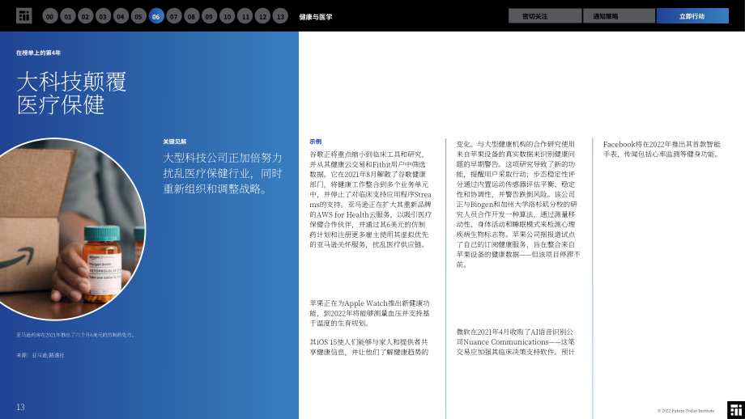Go to chapter 01 circle
The height and width of the screenshot is (419, 745).
68,16
